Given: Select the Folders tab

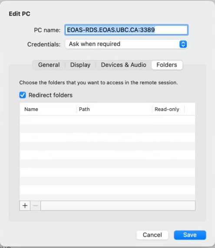Looking at the screenshot, I should tap(167, 65).
